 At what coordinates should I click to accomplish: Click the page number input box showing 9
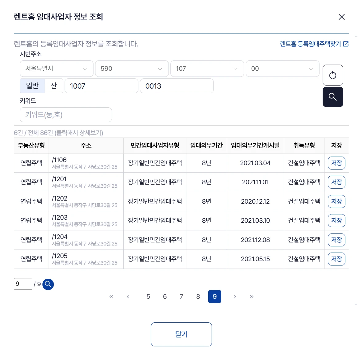tap(23, 284)
